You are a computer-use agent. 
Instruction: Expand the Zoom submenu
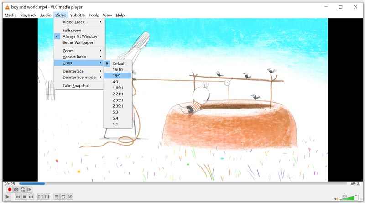(79, 51)
